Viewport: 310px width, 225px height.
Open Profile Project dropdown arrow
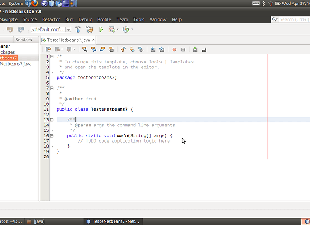point(132,30)
